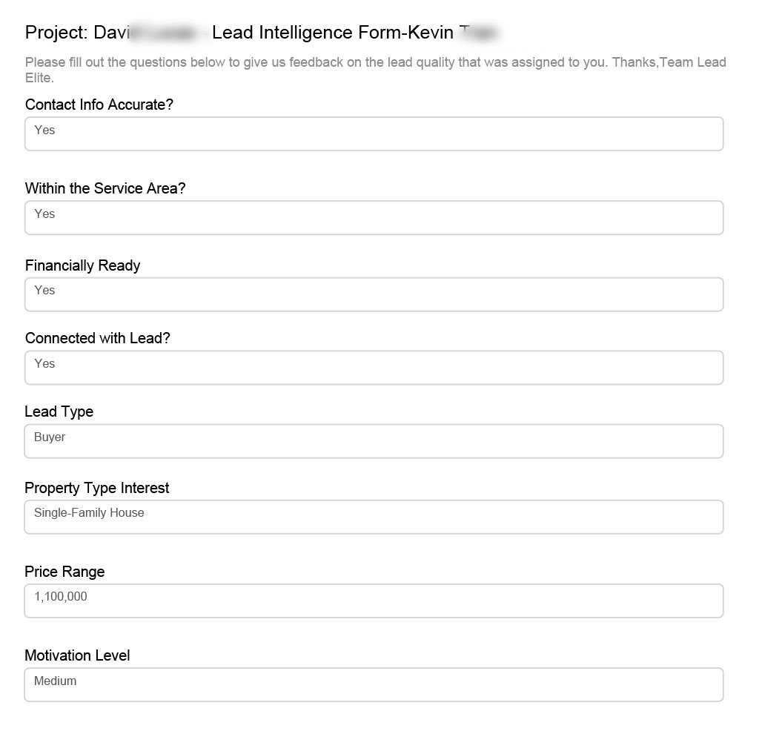Click the "Within the Service Area?" label
Screen dimensions: 759x734
tap(105, 188)
